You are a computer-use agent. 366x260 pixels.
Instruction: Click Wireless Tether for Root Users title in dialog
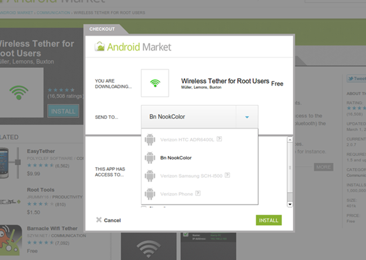pyautogui.click(x=225, y=81)
